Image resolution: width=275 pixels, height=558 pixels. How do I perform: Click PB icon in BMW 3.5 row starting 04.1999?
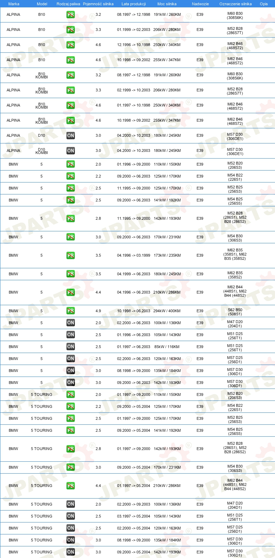click(71, 274)
